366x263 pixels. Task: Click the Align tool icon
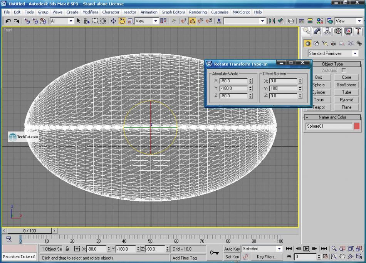pyautogui.click(x=280, y=21)
